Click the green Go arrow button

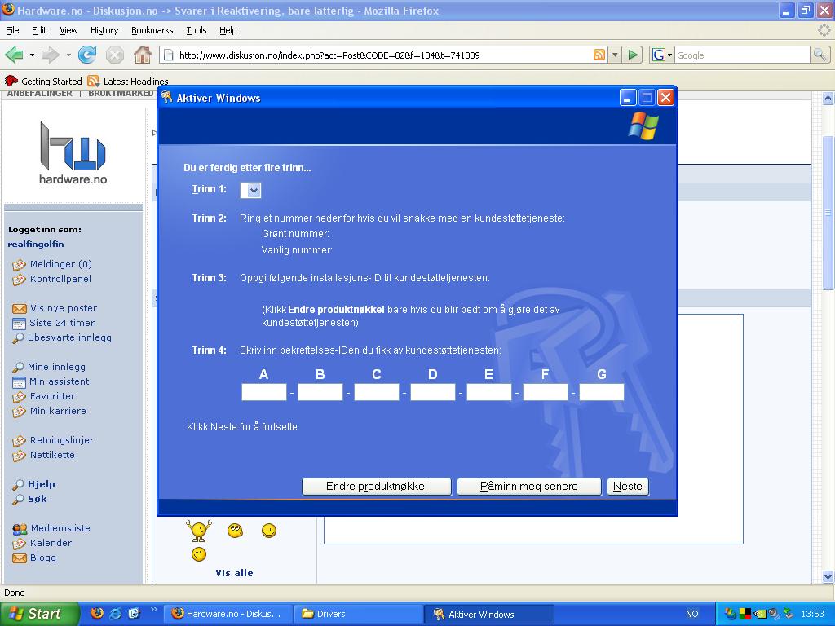coord(633,55)
